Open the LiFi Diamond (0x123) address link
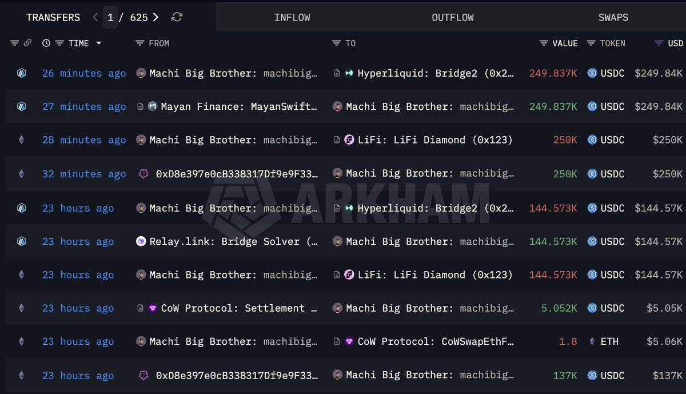This screenshot has height=394, width=686. pyautogui.click(x=434, y=140)
